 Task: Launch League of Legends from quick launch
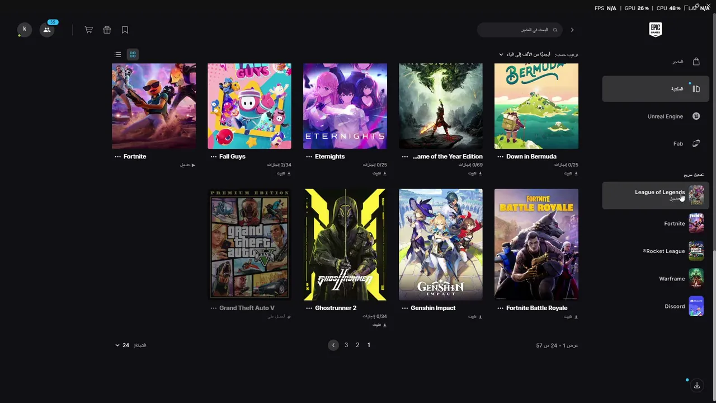[x=656, y=195]
